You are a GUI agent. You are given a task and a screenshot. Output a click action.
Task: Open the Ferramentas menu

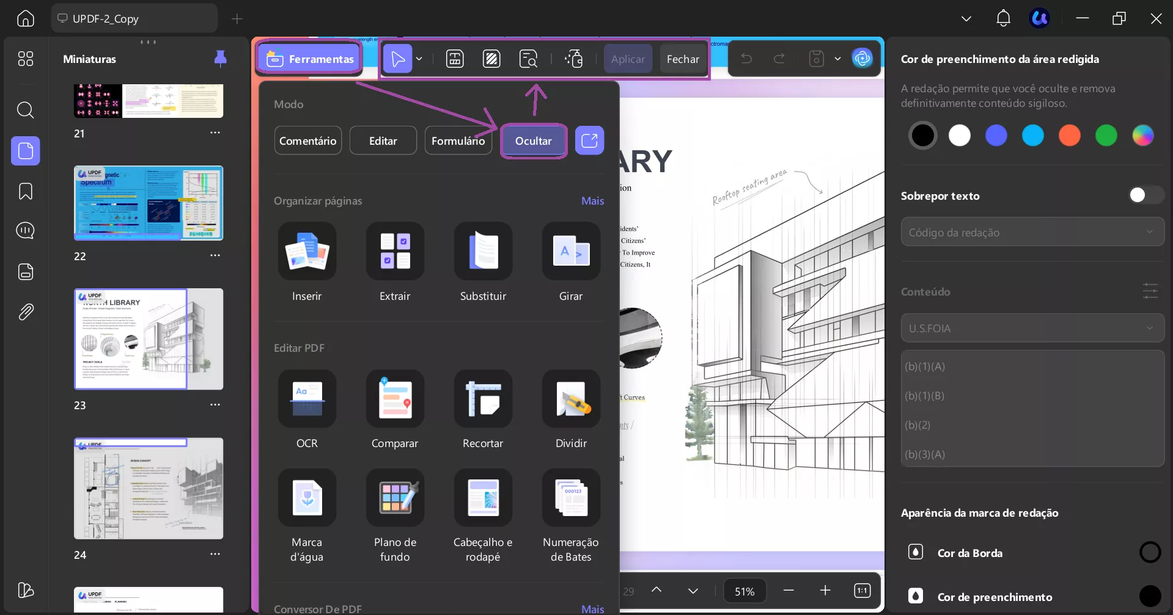[309, 59]
